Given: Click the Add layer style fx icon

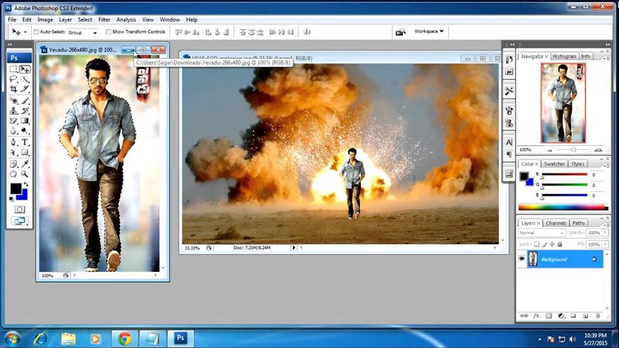Looking at the screenshot, I should click(536, 316).
